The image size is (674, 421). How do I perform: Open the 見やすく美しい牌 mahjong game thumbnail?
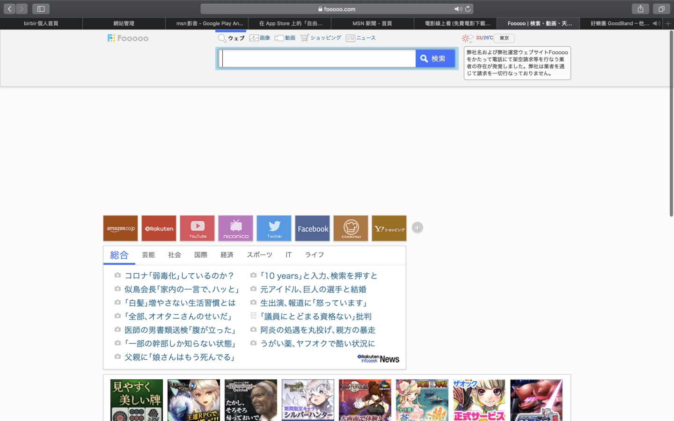click(x=137, y=400)
